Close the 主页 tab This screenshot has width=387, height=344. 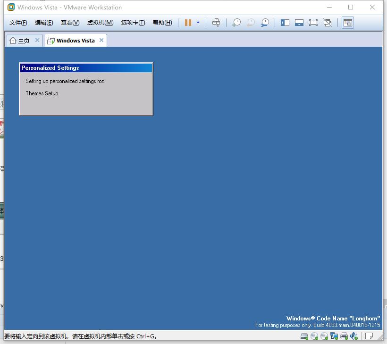(37, 40)
